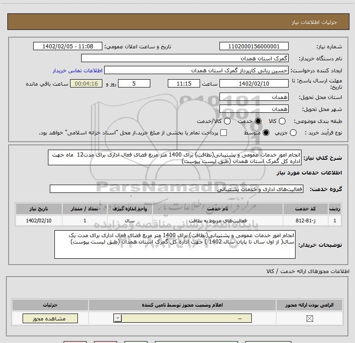Click the need date 1402/02/10 table cell
Image resolution: width=355 pixels, height=343 pixels.
pyautogui.click(x=39, y=221)
